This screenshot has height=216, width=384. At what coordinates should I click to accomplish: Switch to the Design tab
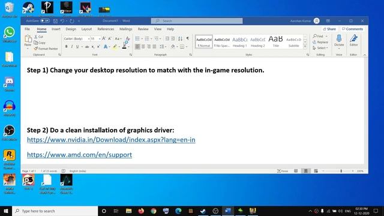[x=71, y=29]
